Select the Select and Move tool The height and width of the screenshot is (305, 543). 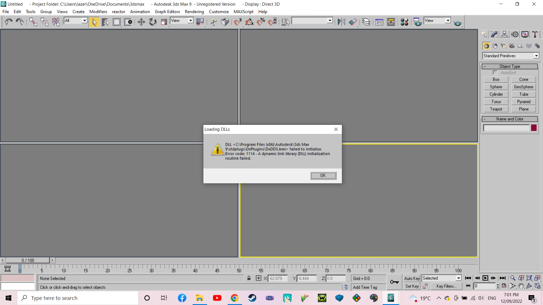pyautogui.click(x=141, y=22)
